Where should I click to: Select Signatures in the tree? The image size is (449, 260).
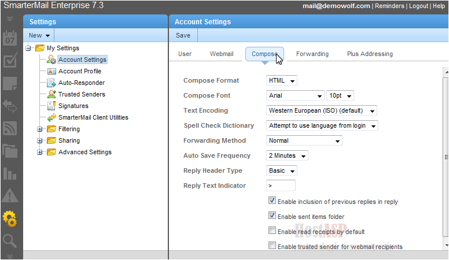coord(73,106)
